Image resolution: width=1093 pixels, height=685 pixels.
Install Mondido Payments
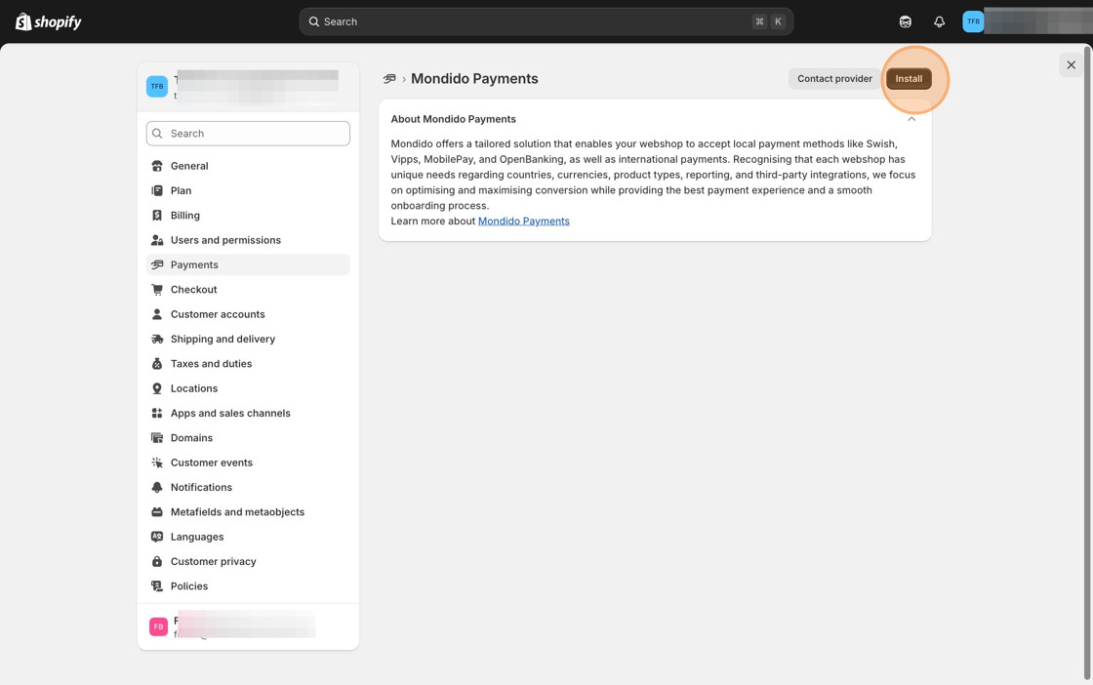pyautogui.click(x=909, y=79)
